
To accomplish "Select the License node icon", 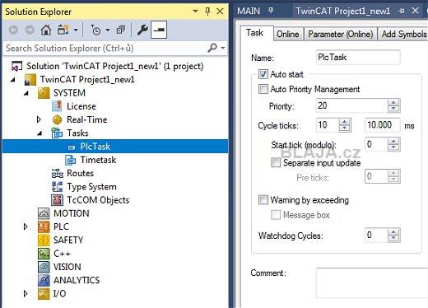I will click(x=57, y=106).
